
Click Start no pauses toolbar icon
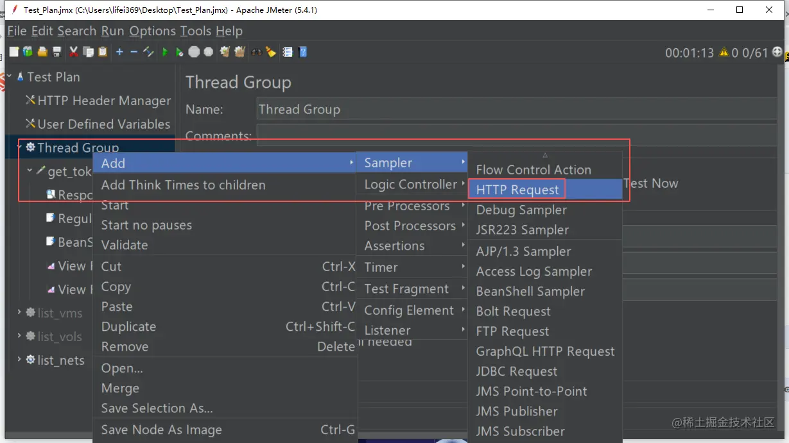(x=179, y=52)
